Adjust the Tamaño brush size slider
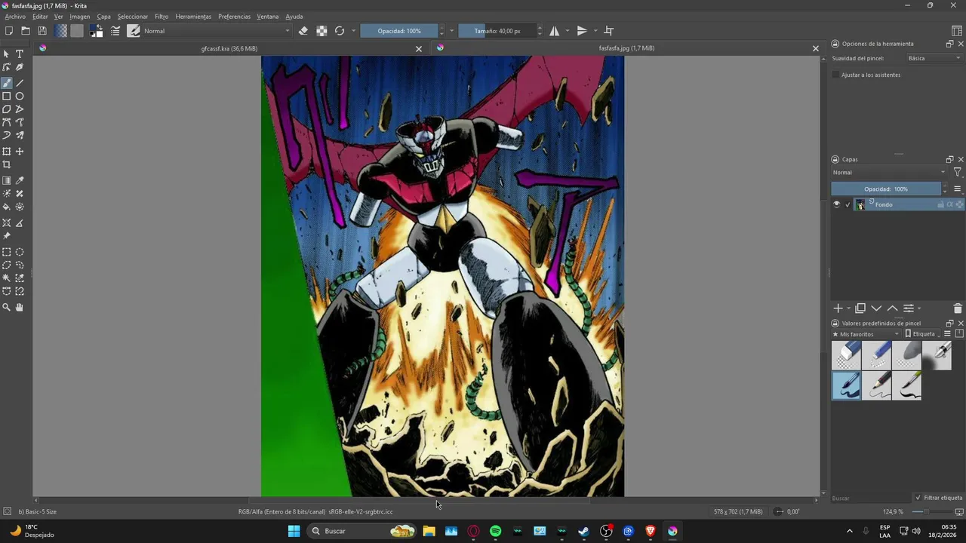The width and height of the screenshot is (966, 543). pos(497,31)
